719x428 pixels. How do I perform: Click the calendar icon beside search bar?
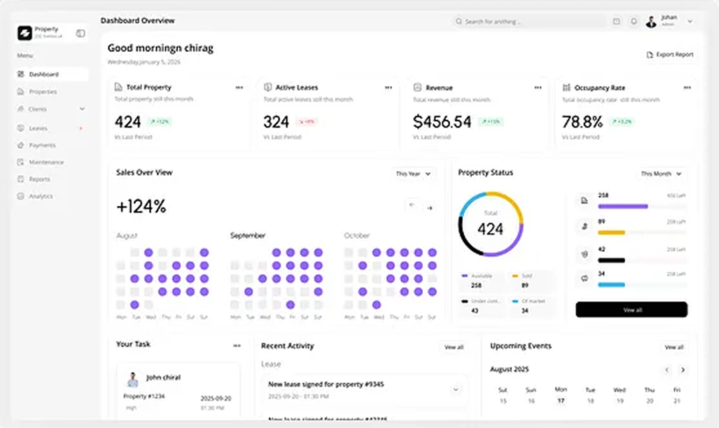pos(616,22)
